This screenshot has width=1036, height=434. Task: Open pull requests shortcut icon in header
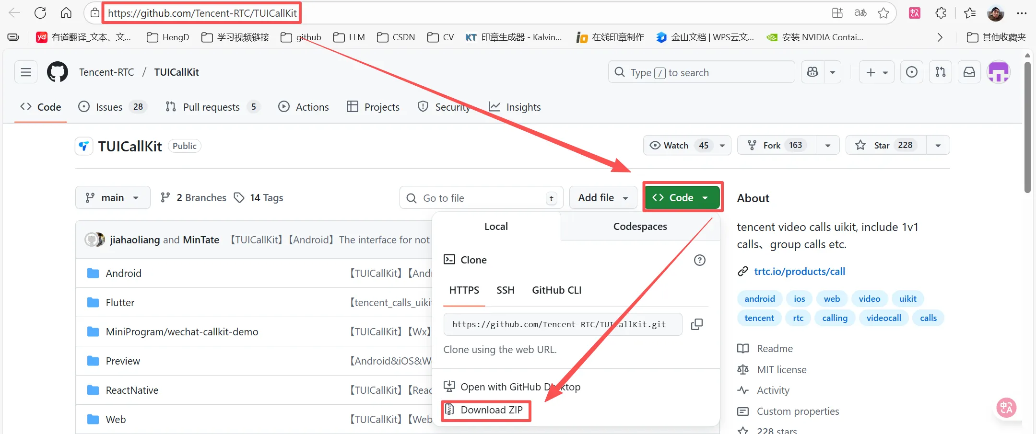click(941, 72)
